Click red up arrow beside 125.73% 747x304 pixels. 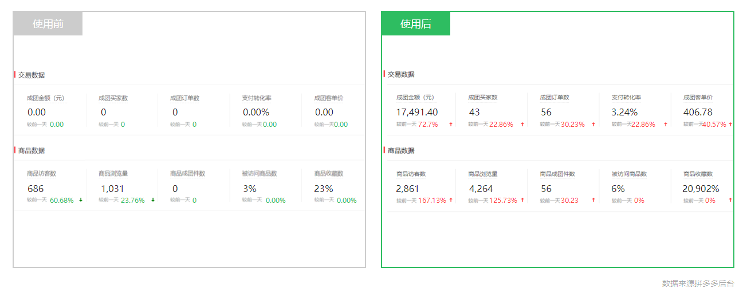pos(522,200)
